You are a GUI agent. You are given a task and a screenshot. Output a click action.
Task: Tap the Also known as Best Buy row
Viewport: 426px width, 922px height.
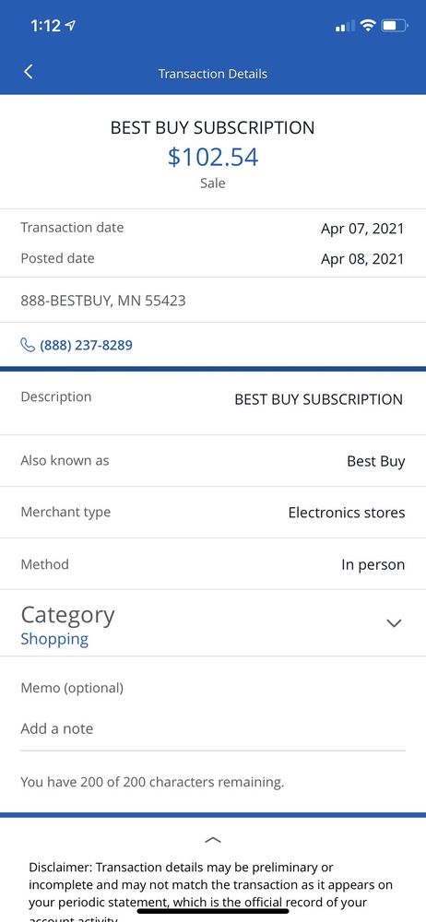213,461
